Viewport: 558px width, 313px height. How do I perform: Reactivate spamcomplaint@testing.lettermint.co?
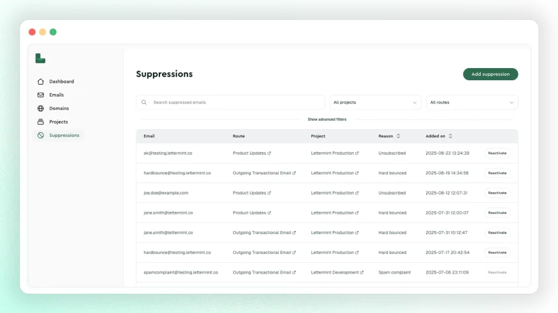[497, 272]
